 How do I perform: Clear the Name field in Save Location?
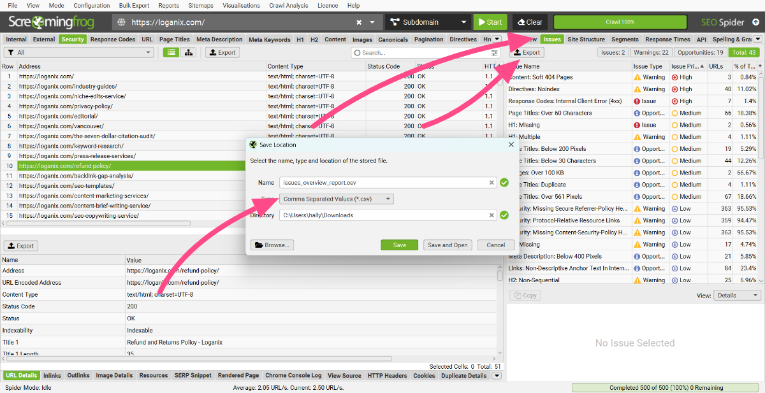pyautogui.click(x=492, y=182)
